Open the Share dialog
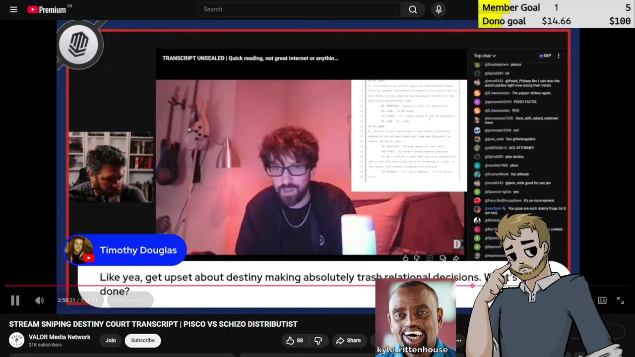The height and width of the screenshot is (357, 635). coord(348,340)
